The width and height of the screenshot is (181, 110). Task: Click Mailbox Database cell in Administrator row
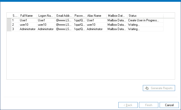pos(117,29)
